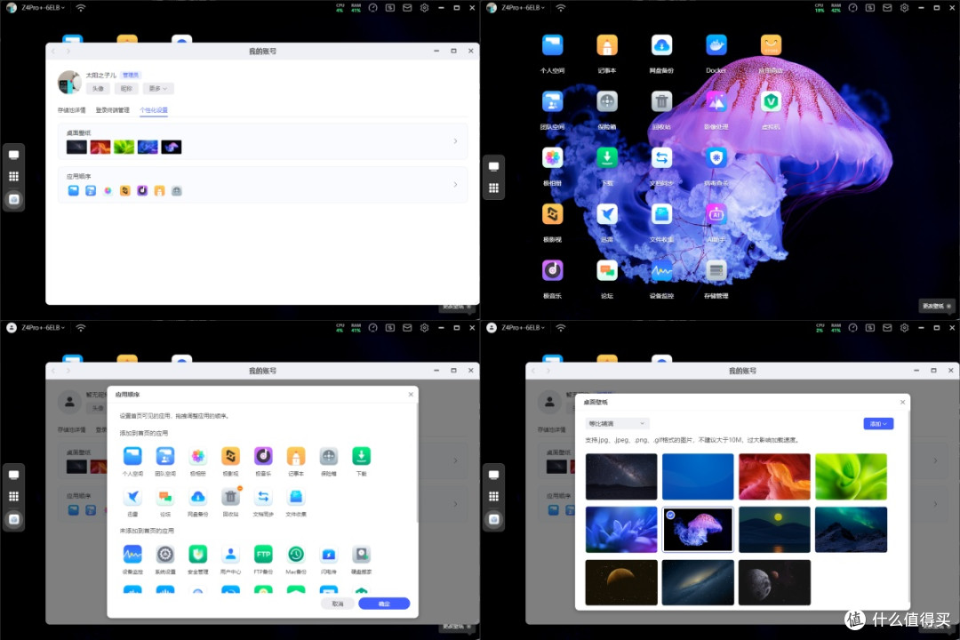The width and height of the screenshot is (960, 640).
Task: Open 下载 green icon on jellyfish desktop
Action: click(x=607, y=158)
